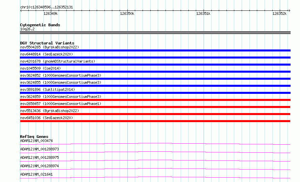Click the blue bar under esv3624852
300x182 pixels.
click(x=155, y=79)
